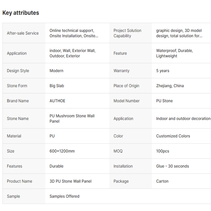The height and width of the screenshot is (211, 211).
Task: Select the 5 years warranty value
Action: point(163,71)
